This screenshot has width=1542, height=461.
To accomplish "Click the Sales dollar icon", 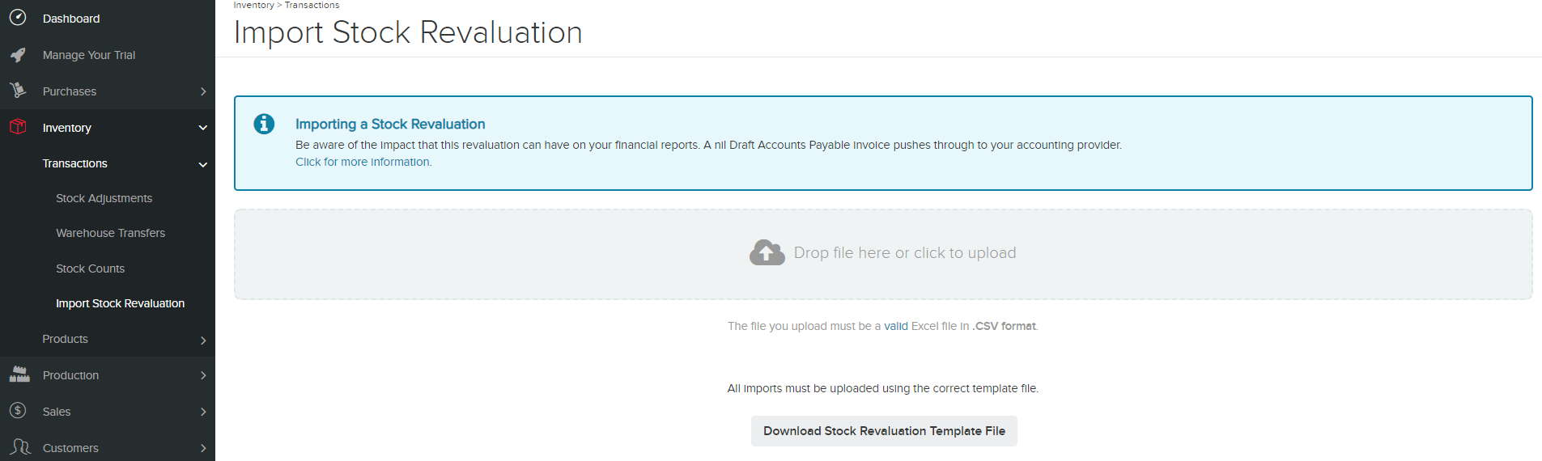I will point(18,411).
